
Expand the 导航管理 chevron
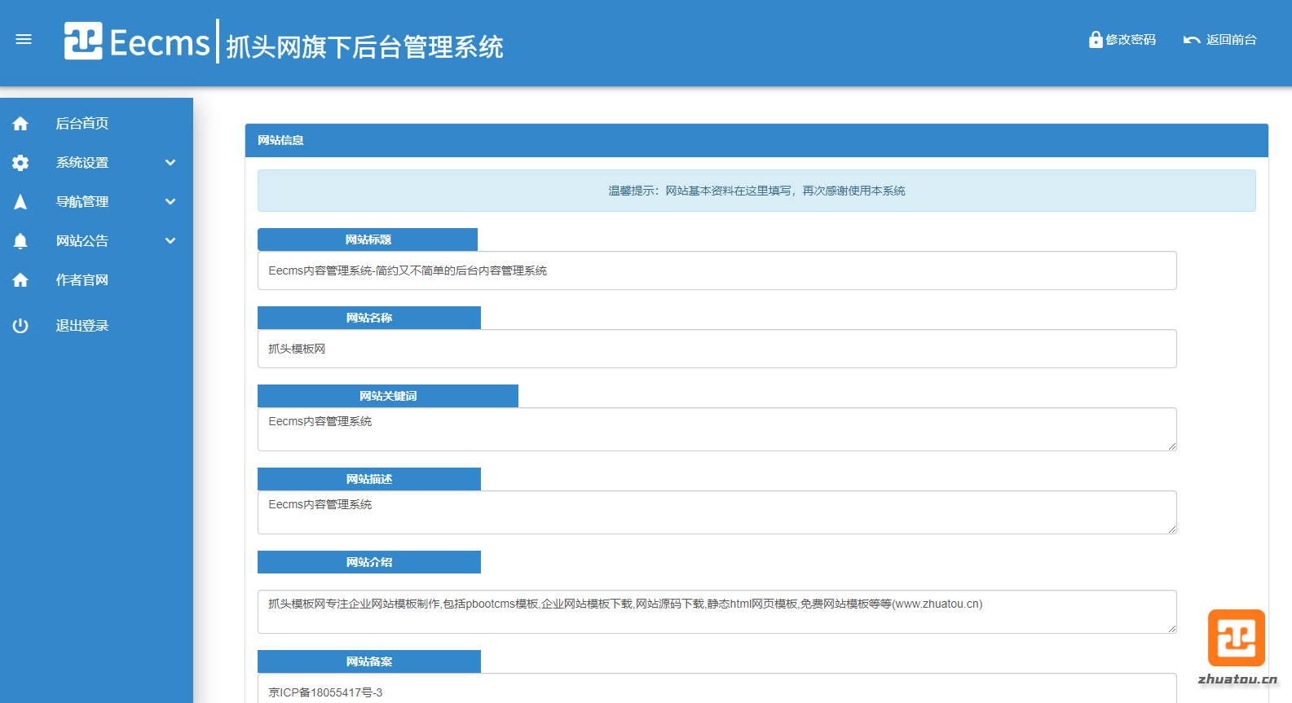click(170, 201)
